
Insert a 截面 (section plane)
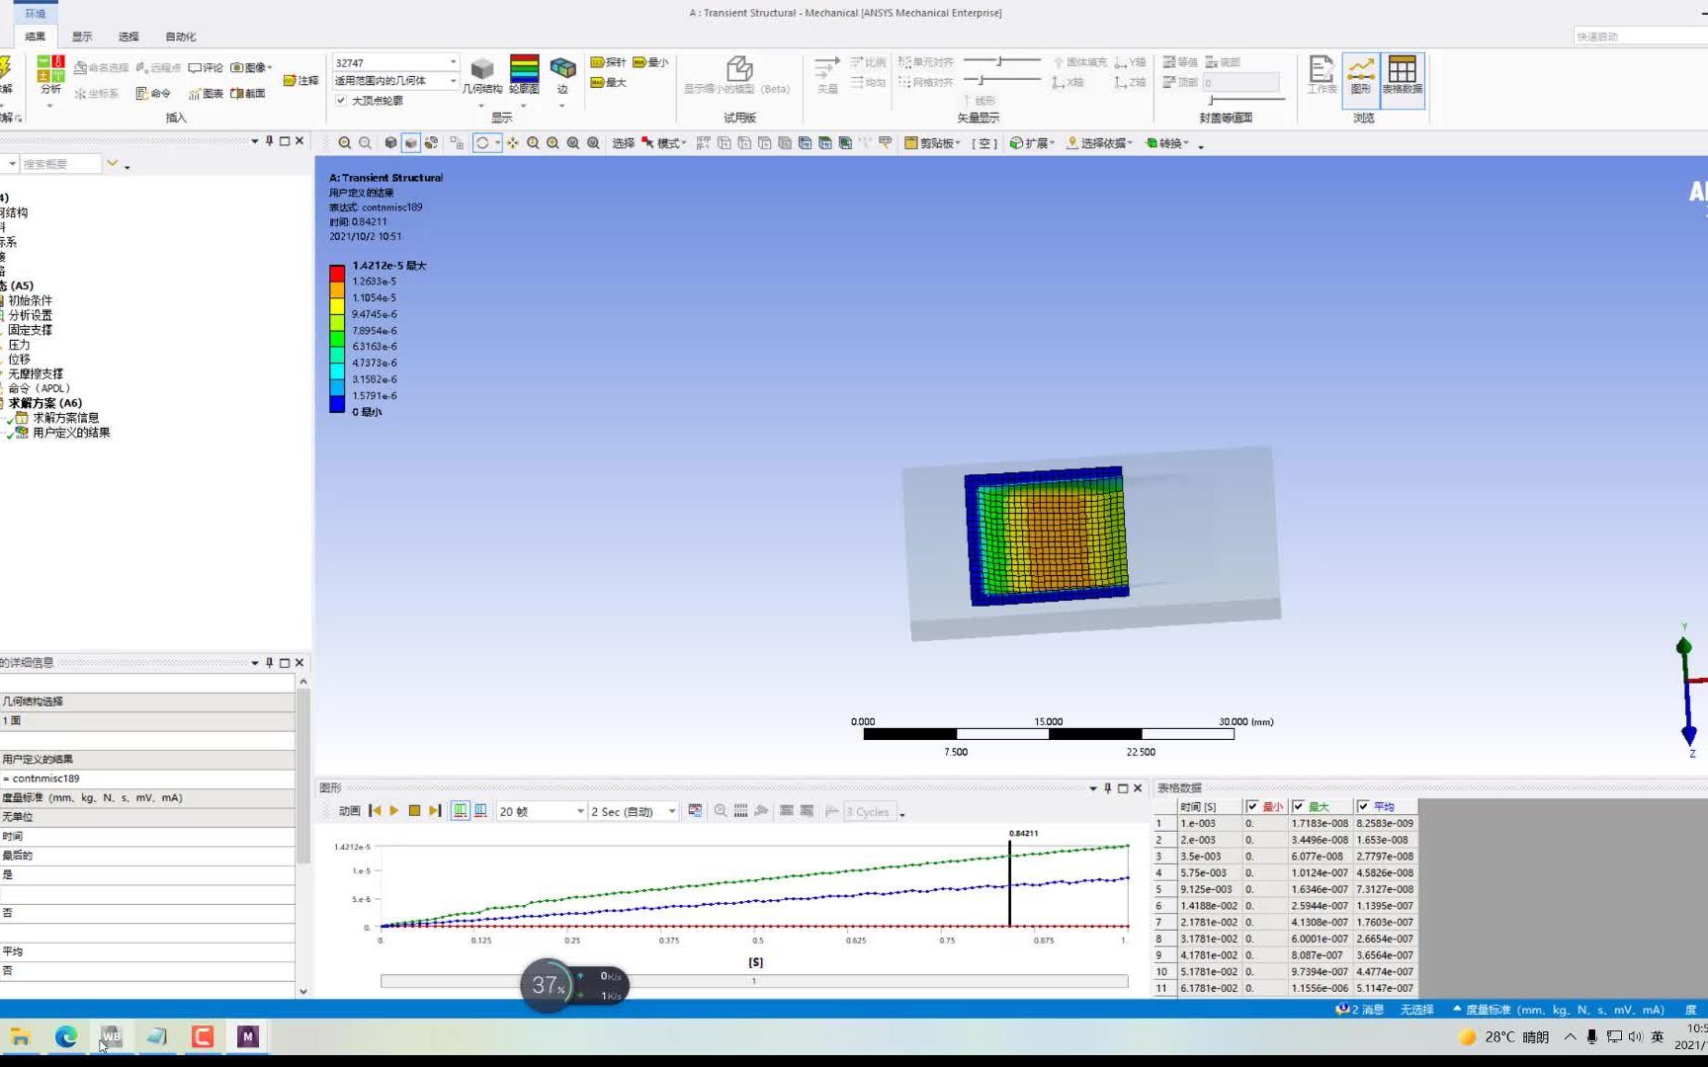tap(248, 93)
